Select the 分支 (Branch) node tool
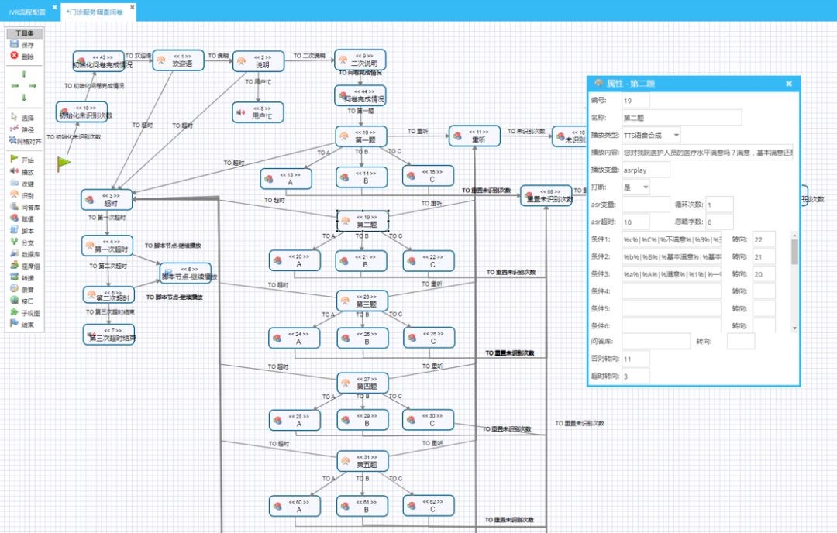This screenshot has height=533, width=837. click(14, 242)
